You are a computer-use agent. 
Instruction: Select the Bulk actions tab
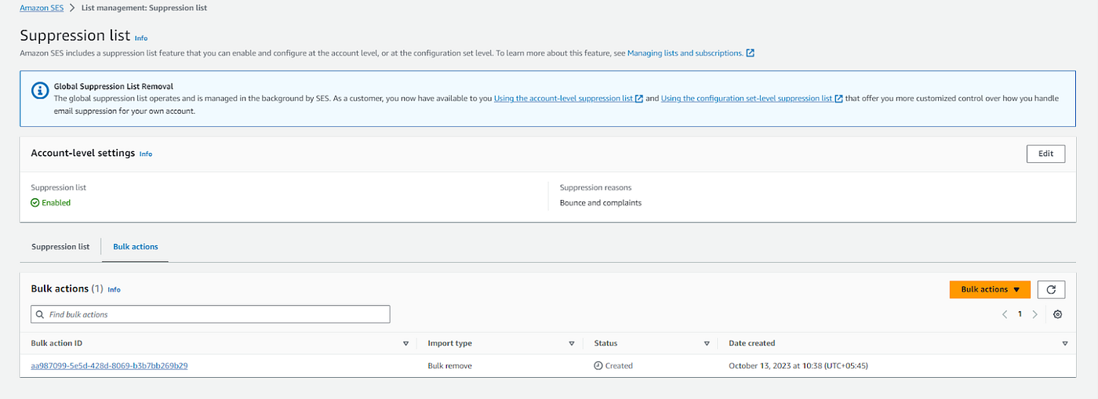(136, 247)
